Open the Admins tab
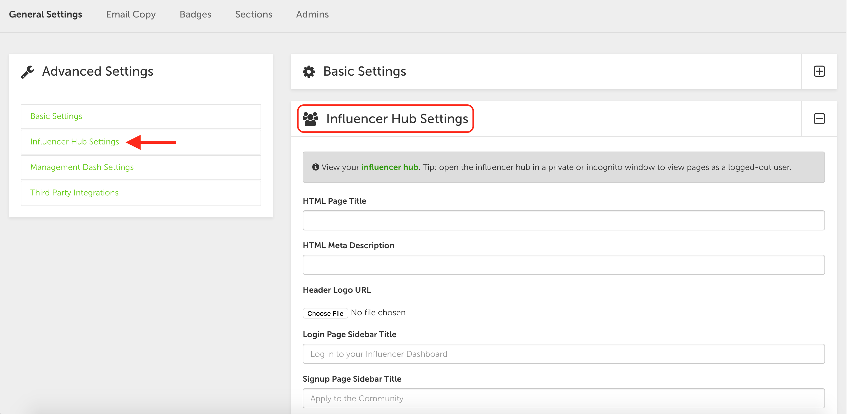 (313, 15)
